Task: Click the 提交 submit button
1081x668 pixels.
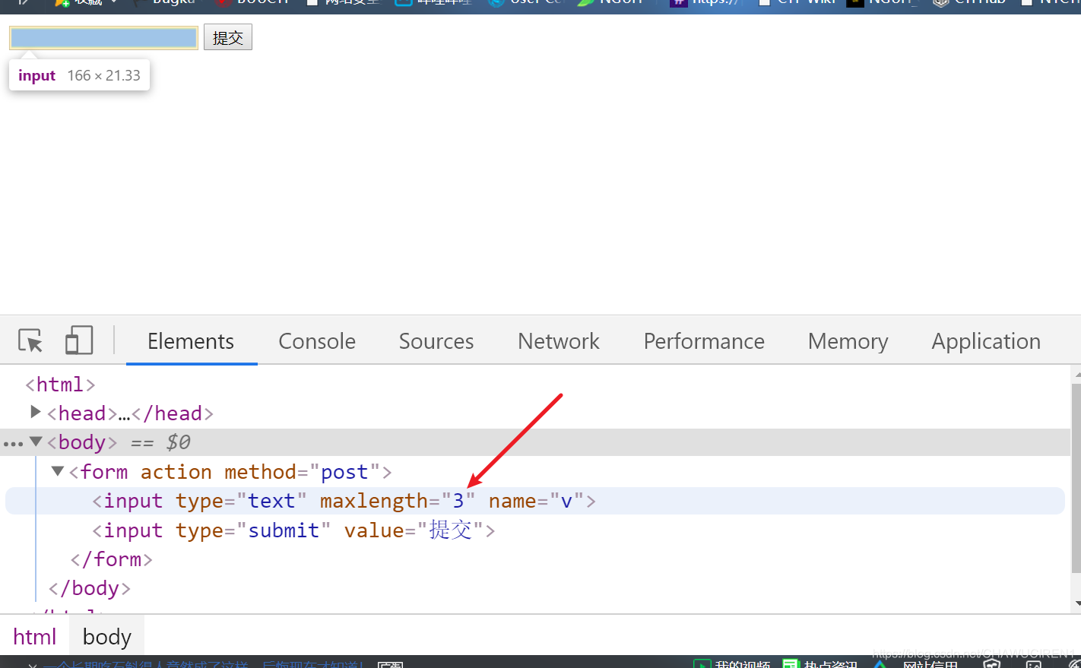Action: click(x=228, y=37)
